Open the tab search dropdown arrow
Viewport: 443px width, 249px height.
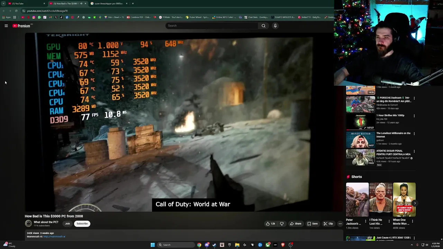pyautogui.click(x=3, y=3)
